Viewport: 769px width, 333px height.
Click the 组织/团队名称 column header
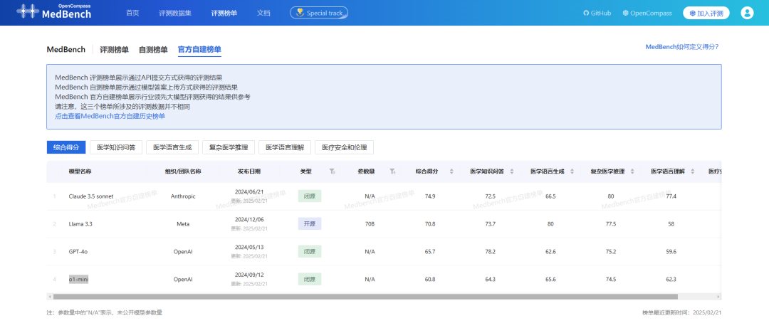click(x=183, y=171)
